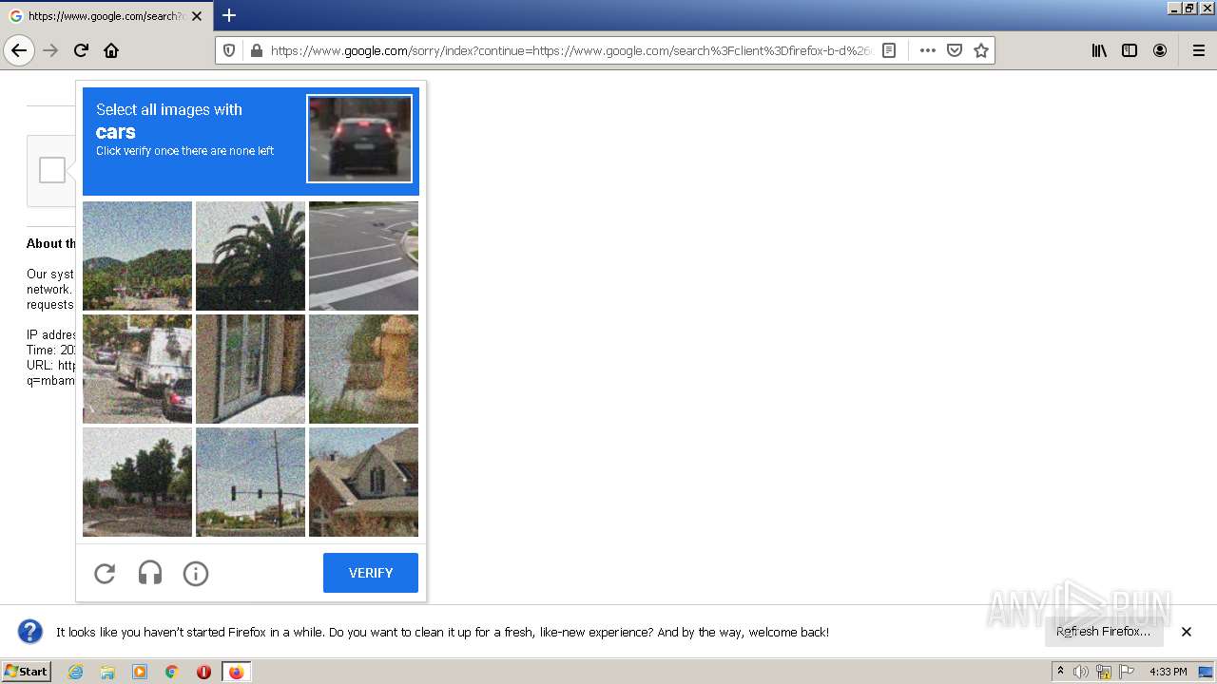The image size is (1217, 684).
Task: Click the browser forward arrow
Action: (x=50, y=50)
